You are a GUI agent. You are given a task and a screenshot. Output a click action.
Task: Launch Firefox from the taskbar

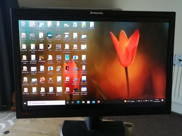coord(99,102)
